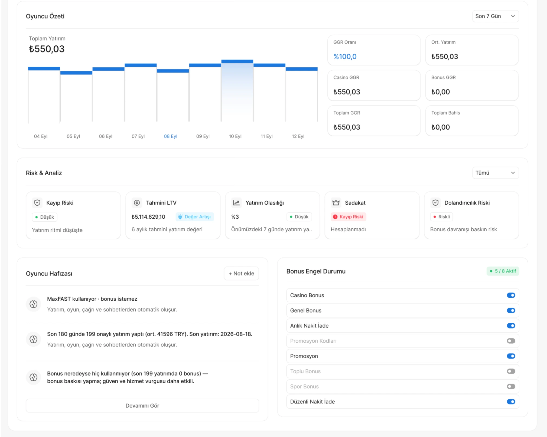Screen dimensions: 547x437
Task: Open the Ort. Yatırım card
Action: (x=472, y=50)
